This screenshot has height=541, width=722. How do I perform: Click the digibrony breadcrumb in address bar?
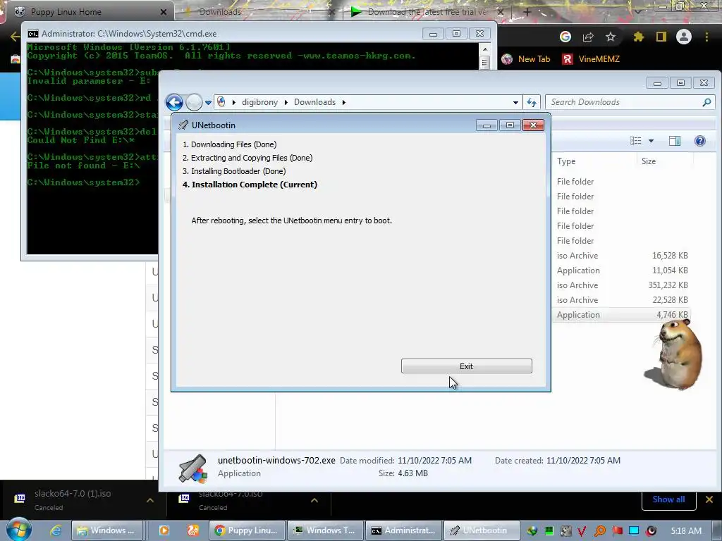[x=259, y=102]
